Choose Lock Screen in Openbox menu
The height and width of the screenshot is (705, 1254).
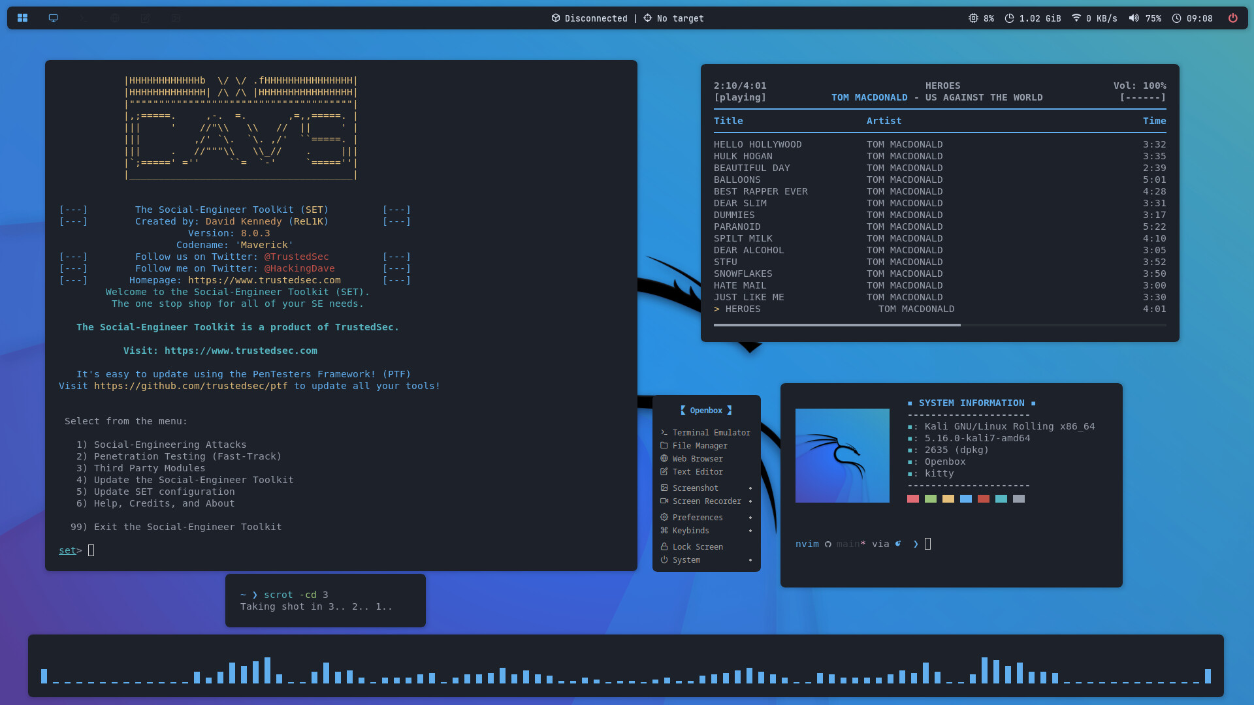click(706, 547)
